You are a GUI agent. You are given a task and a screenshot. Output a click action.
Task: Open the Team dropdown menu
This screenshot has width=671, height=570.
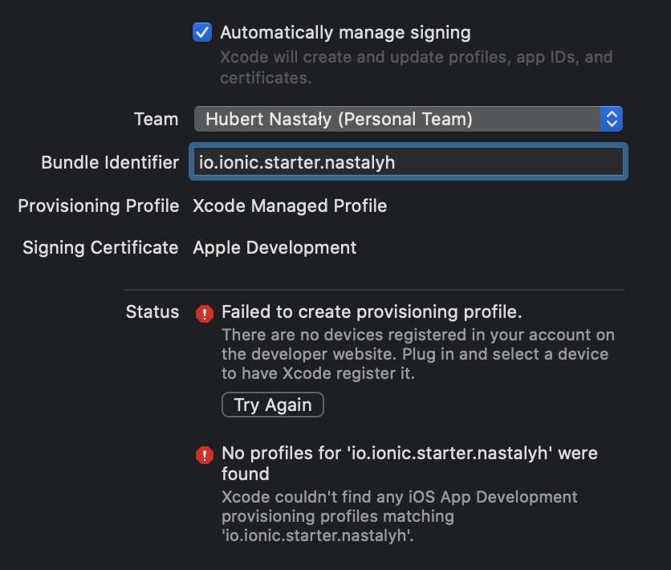pyautogui.click(x=397, y=120)
